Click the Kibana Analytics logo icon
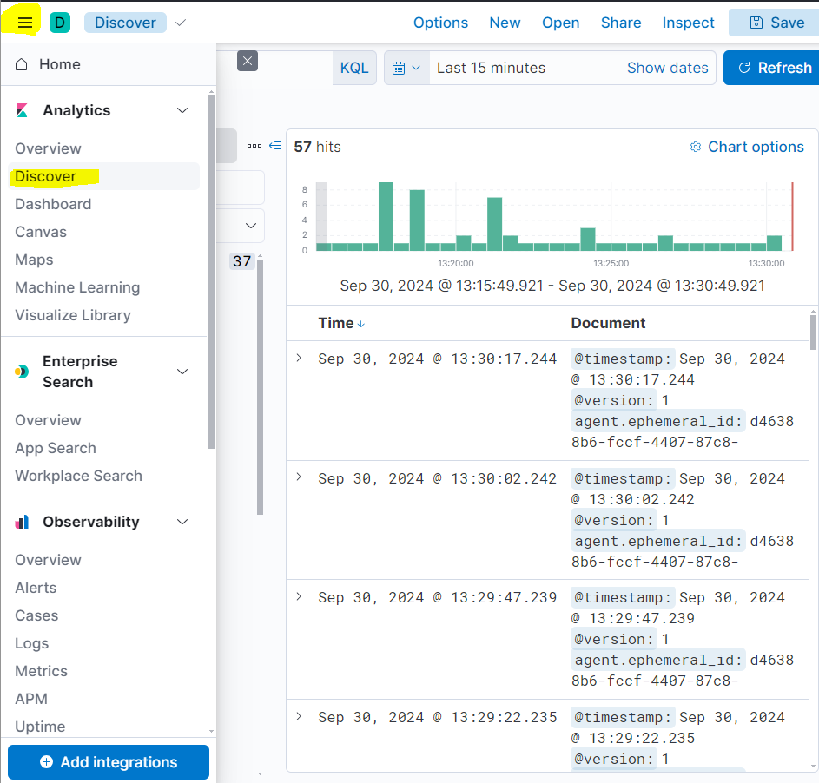Screen dimensions: 819x783 [x=22, y=110]
